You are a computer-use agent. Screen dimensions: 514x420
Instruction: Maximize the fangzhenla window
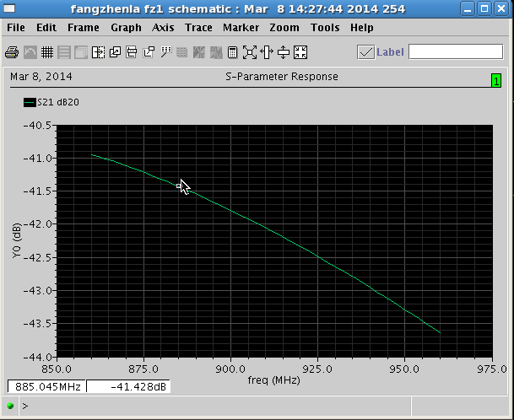coord(484,8)
